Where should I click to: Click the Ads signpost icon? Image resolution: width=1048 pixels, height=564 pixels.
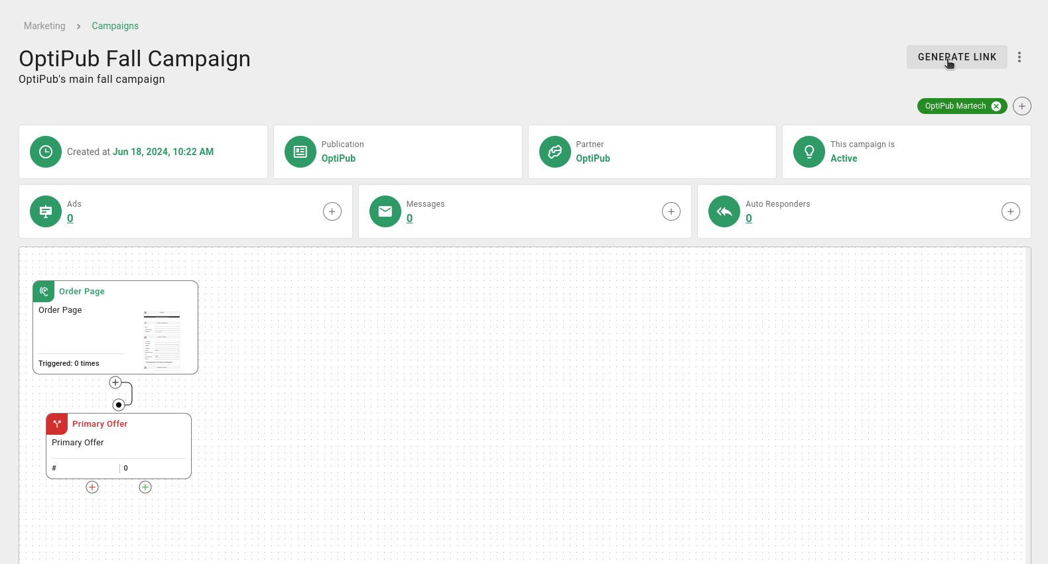(46, 211)
